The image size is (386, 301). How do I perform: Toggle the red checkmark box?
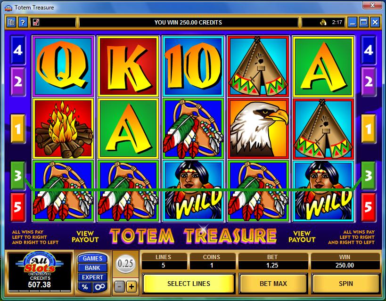pyautogui.click(x=36, y=23)
